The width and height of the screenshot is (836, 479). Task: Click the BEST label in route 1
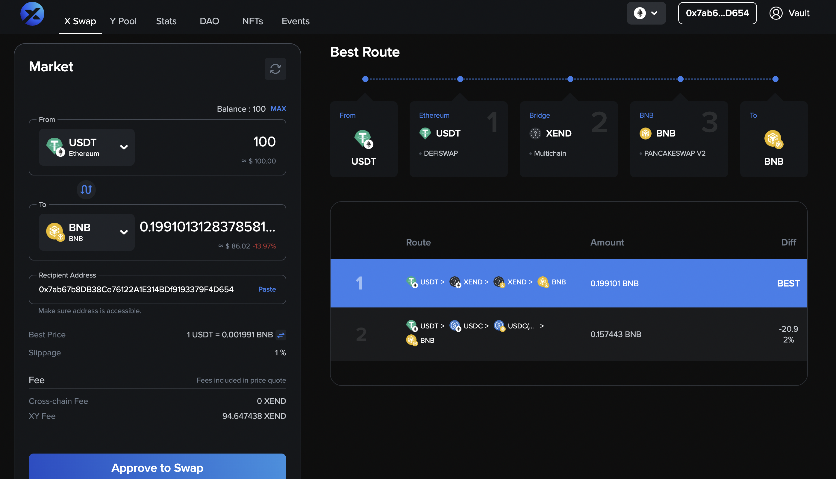click(788, 283)
